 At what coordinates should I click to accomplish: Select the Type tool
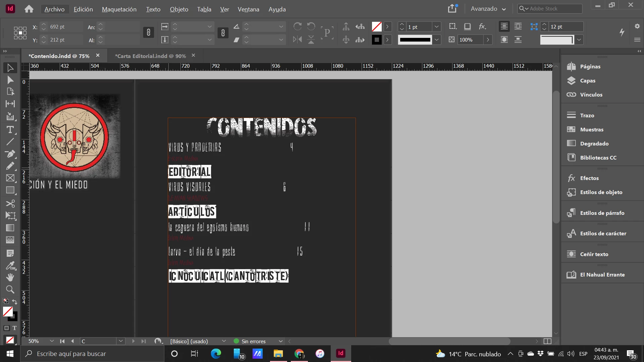point(10,130)
